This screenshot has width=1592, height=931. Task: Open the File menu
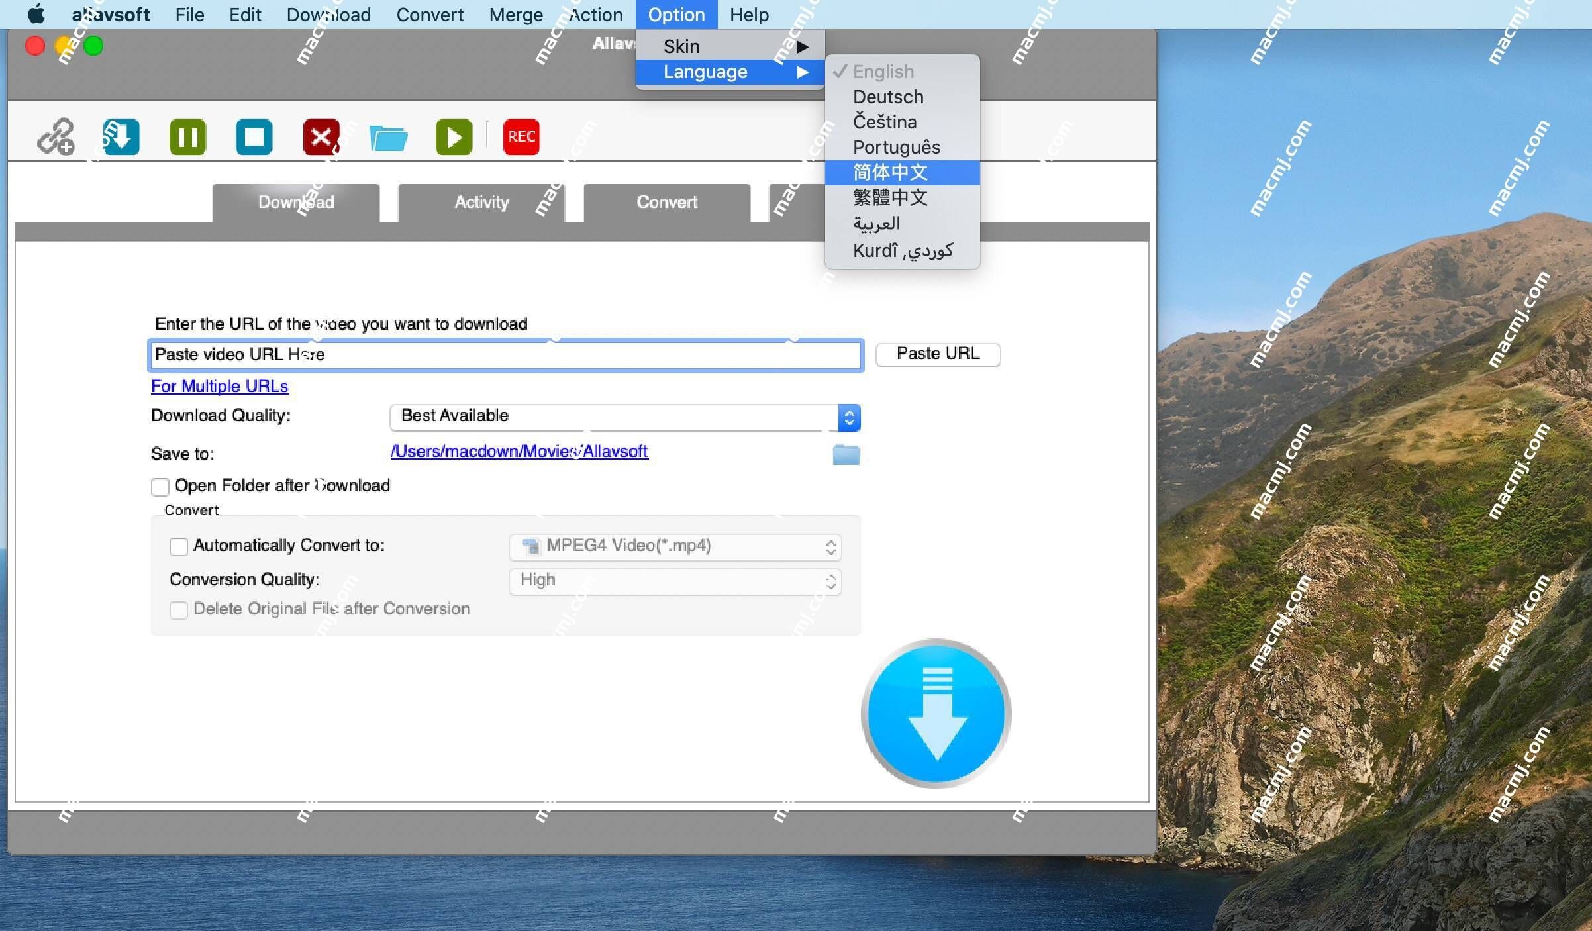pos(189,14)
